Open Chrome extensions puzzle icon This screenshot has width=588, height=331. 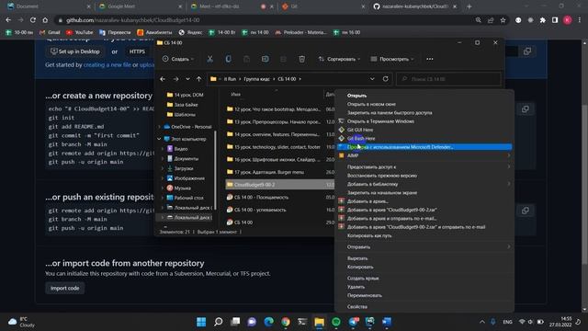pos(542,20)
